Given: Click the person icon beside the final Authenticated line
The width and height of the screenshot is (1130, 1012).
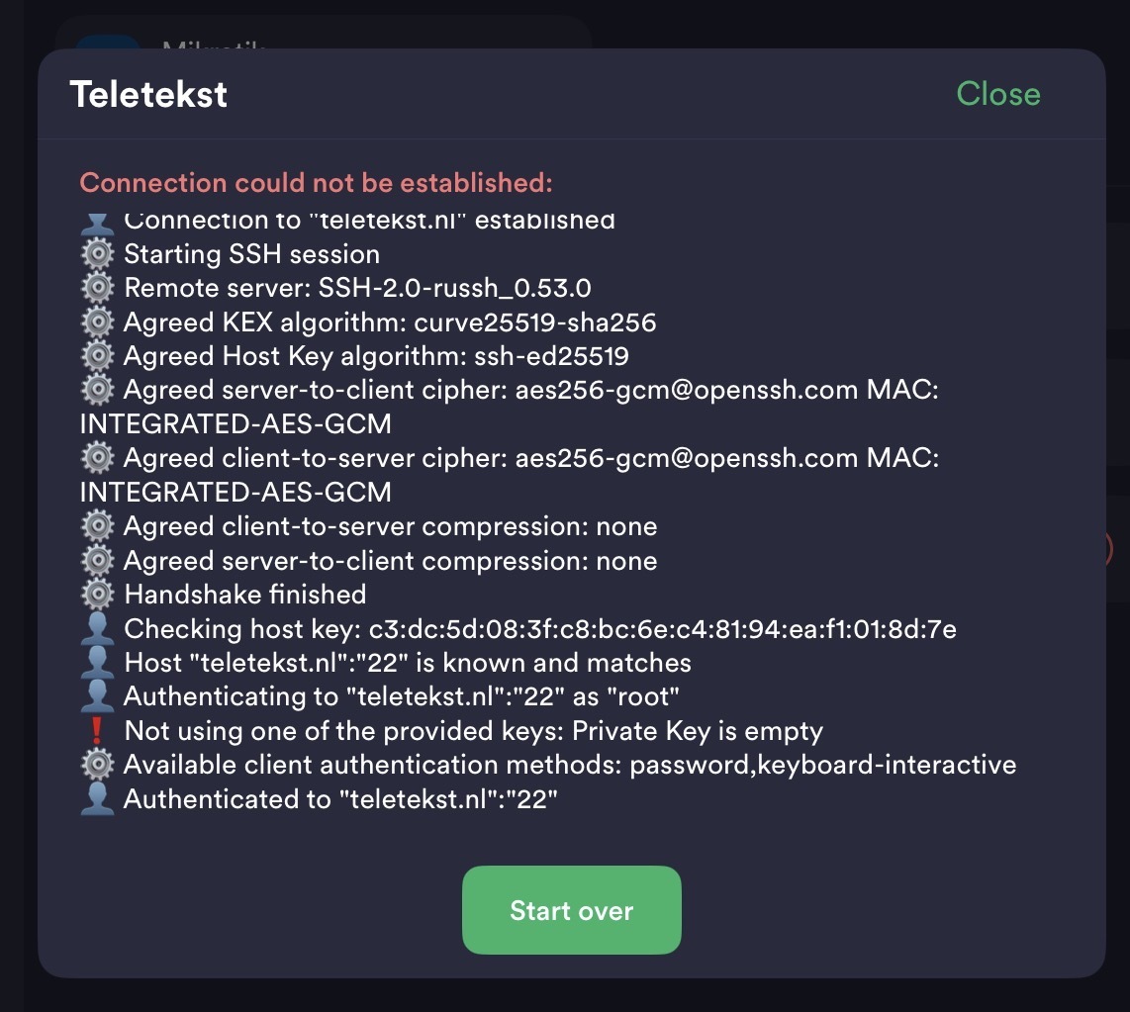Looking at the screenshot, I should click(x=96, y=799).
